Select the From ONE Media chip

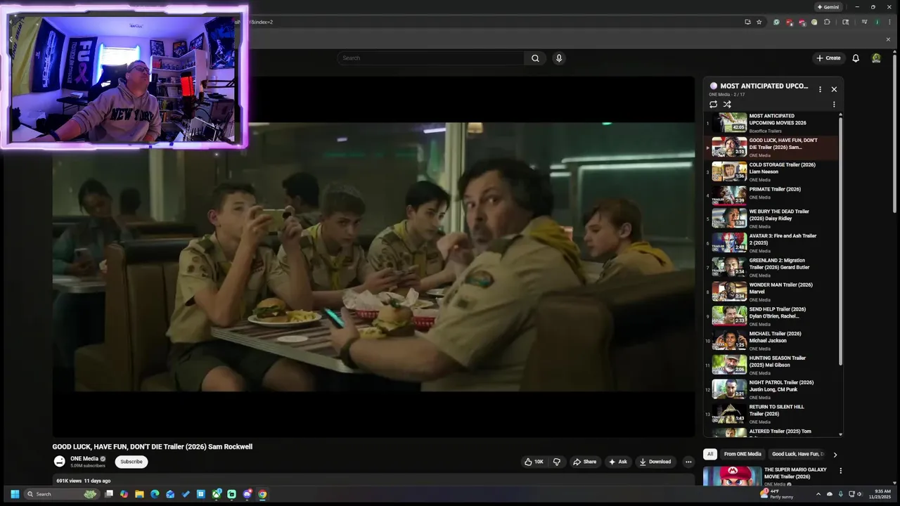point(742,454)
